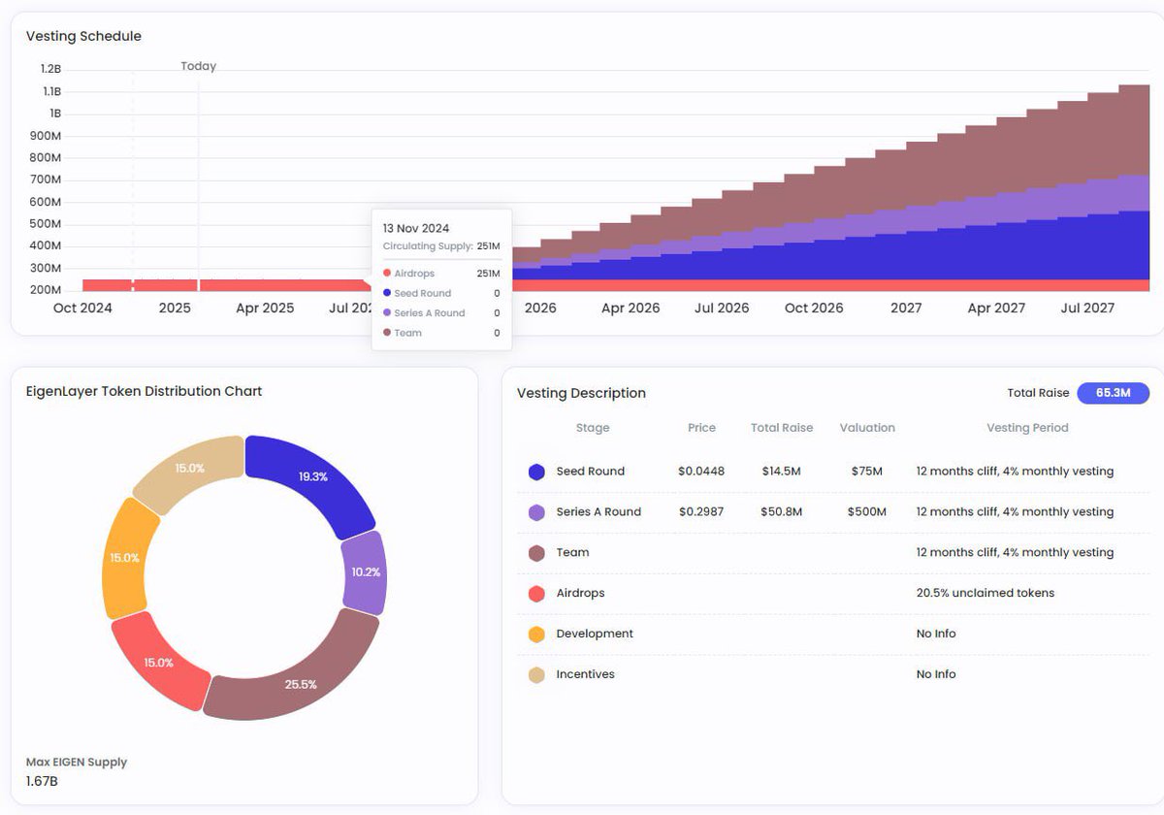Click the Today marker label
Image resolution: width=1164 pixels, height=815 pixels.
[x=199, y=67]
